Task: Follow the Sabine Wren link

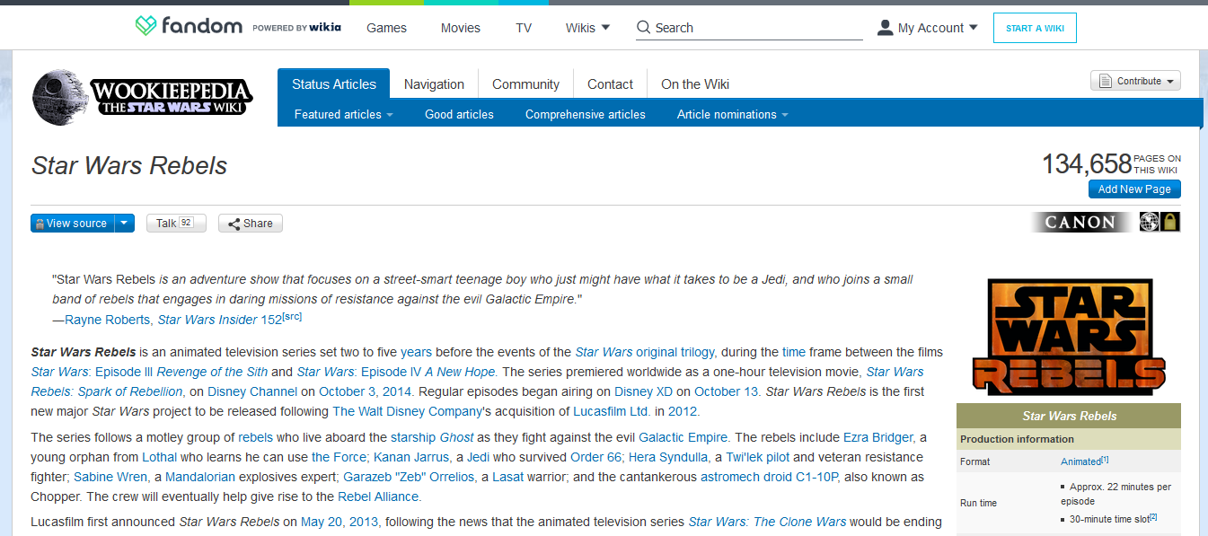Action: tap(110, 477)
